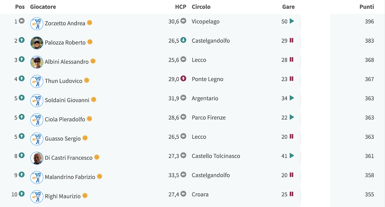Click Palozza Roberto's profile photo
This screenshot has height=207, width=385.
[37, 43]
